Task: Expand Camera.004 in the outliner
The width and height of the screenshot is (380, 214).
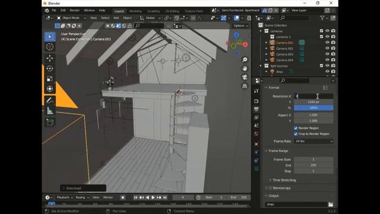Action: [x=267, y=60]
